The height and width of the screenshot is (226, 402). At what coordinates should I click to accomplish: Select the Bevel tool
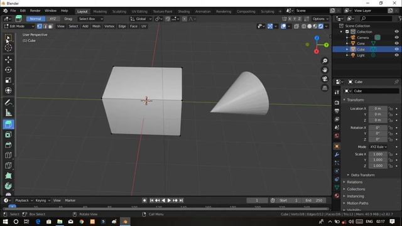point(8,145)
